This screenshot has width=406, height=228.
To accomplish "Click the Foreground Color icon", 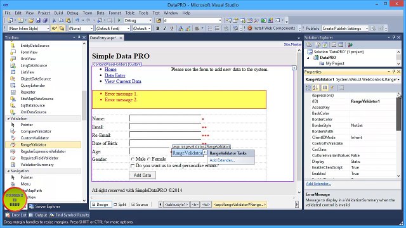I will point(181,28).
